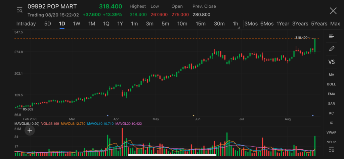Click the 85.862 low price label
344x159 pixels.
click(x=28, y=109)
